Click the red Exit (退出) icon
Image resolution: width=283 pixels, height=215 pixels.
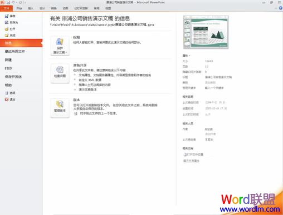pos(7,99)
